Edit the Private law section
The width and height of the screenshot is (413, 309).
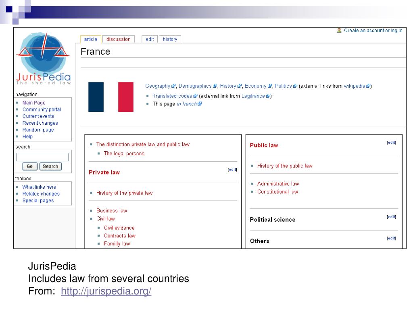click(232, 169)
